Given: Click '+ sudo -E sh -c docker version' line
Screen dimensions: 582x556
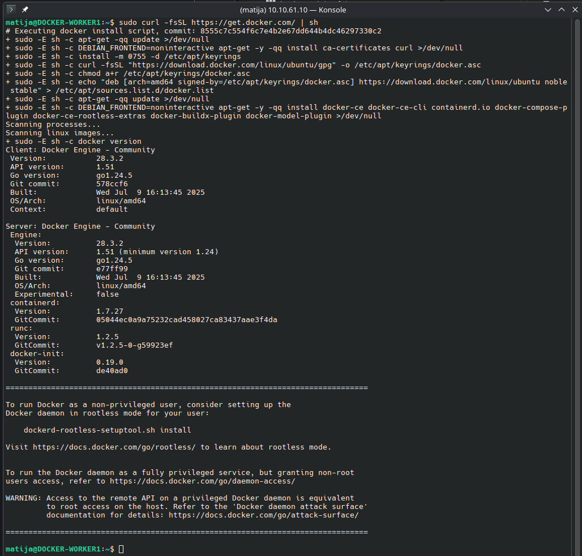Looking at the screenshot, I should tap(74, 142).
